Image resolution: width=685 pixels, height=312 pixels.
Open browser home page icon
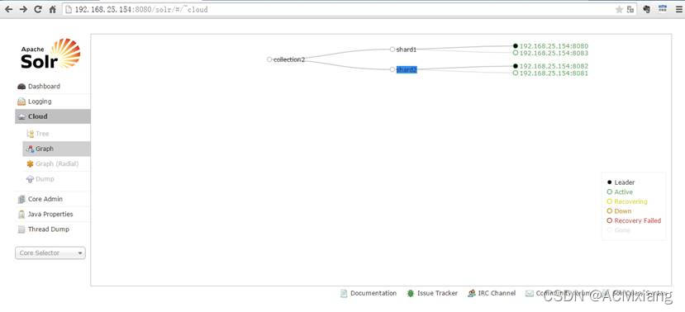point(52,9)
